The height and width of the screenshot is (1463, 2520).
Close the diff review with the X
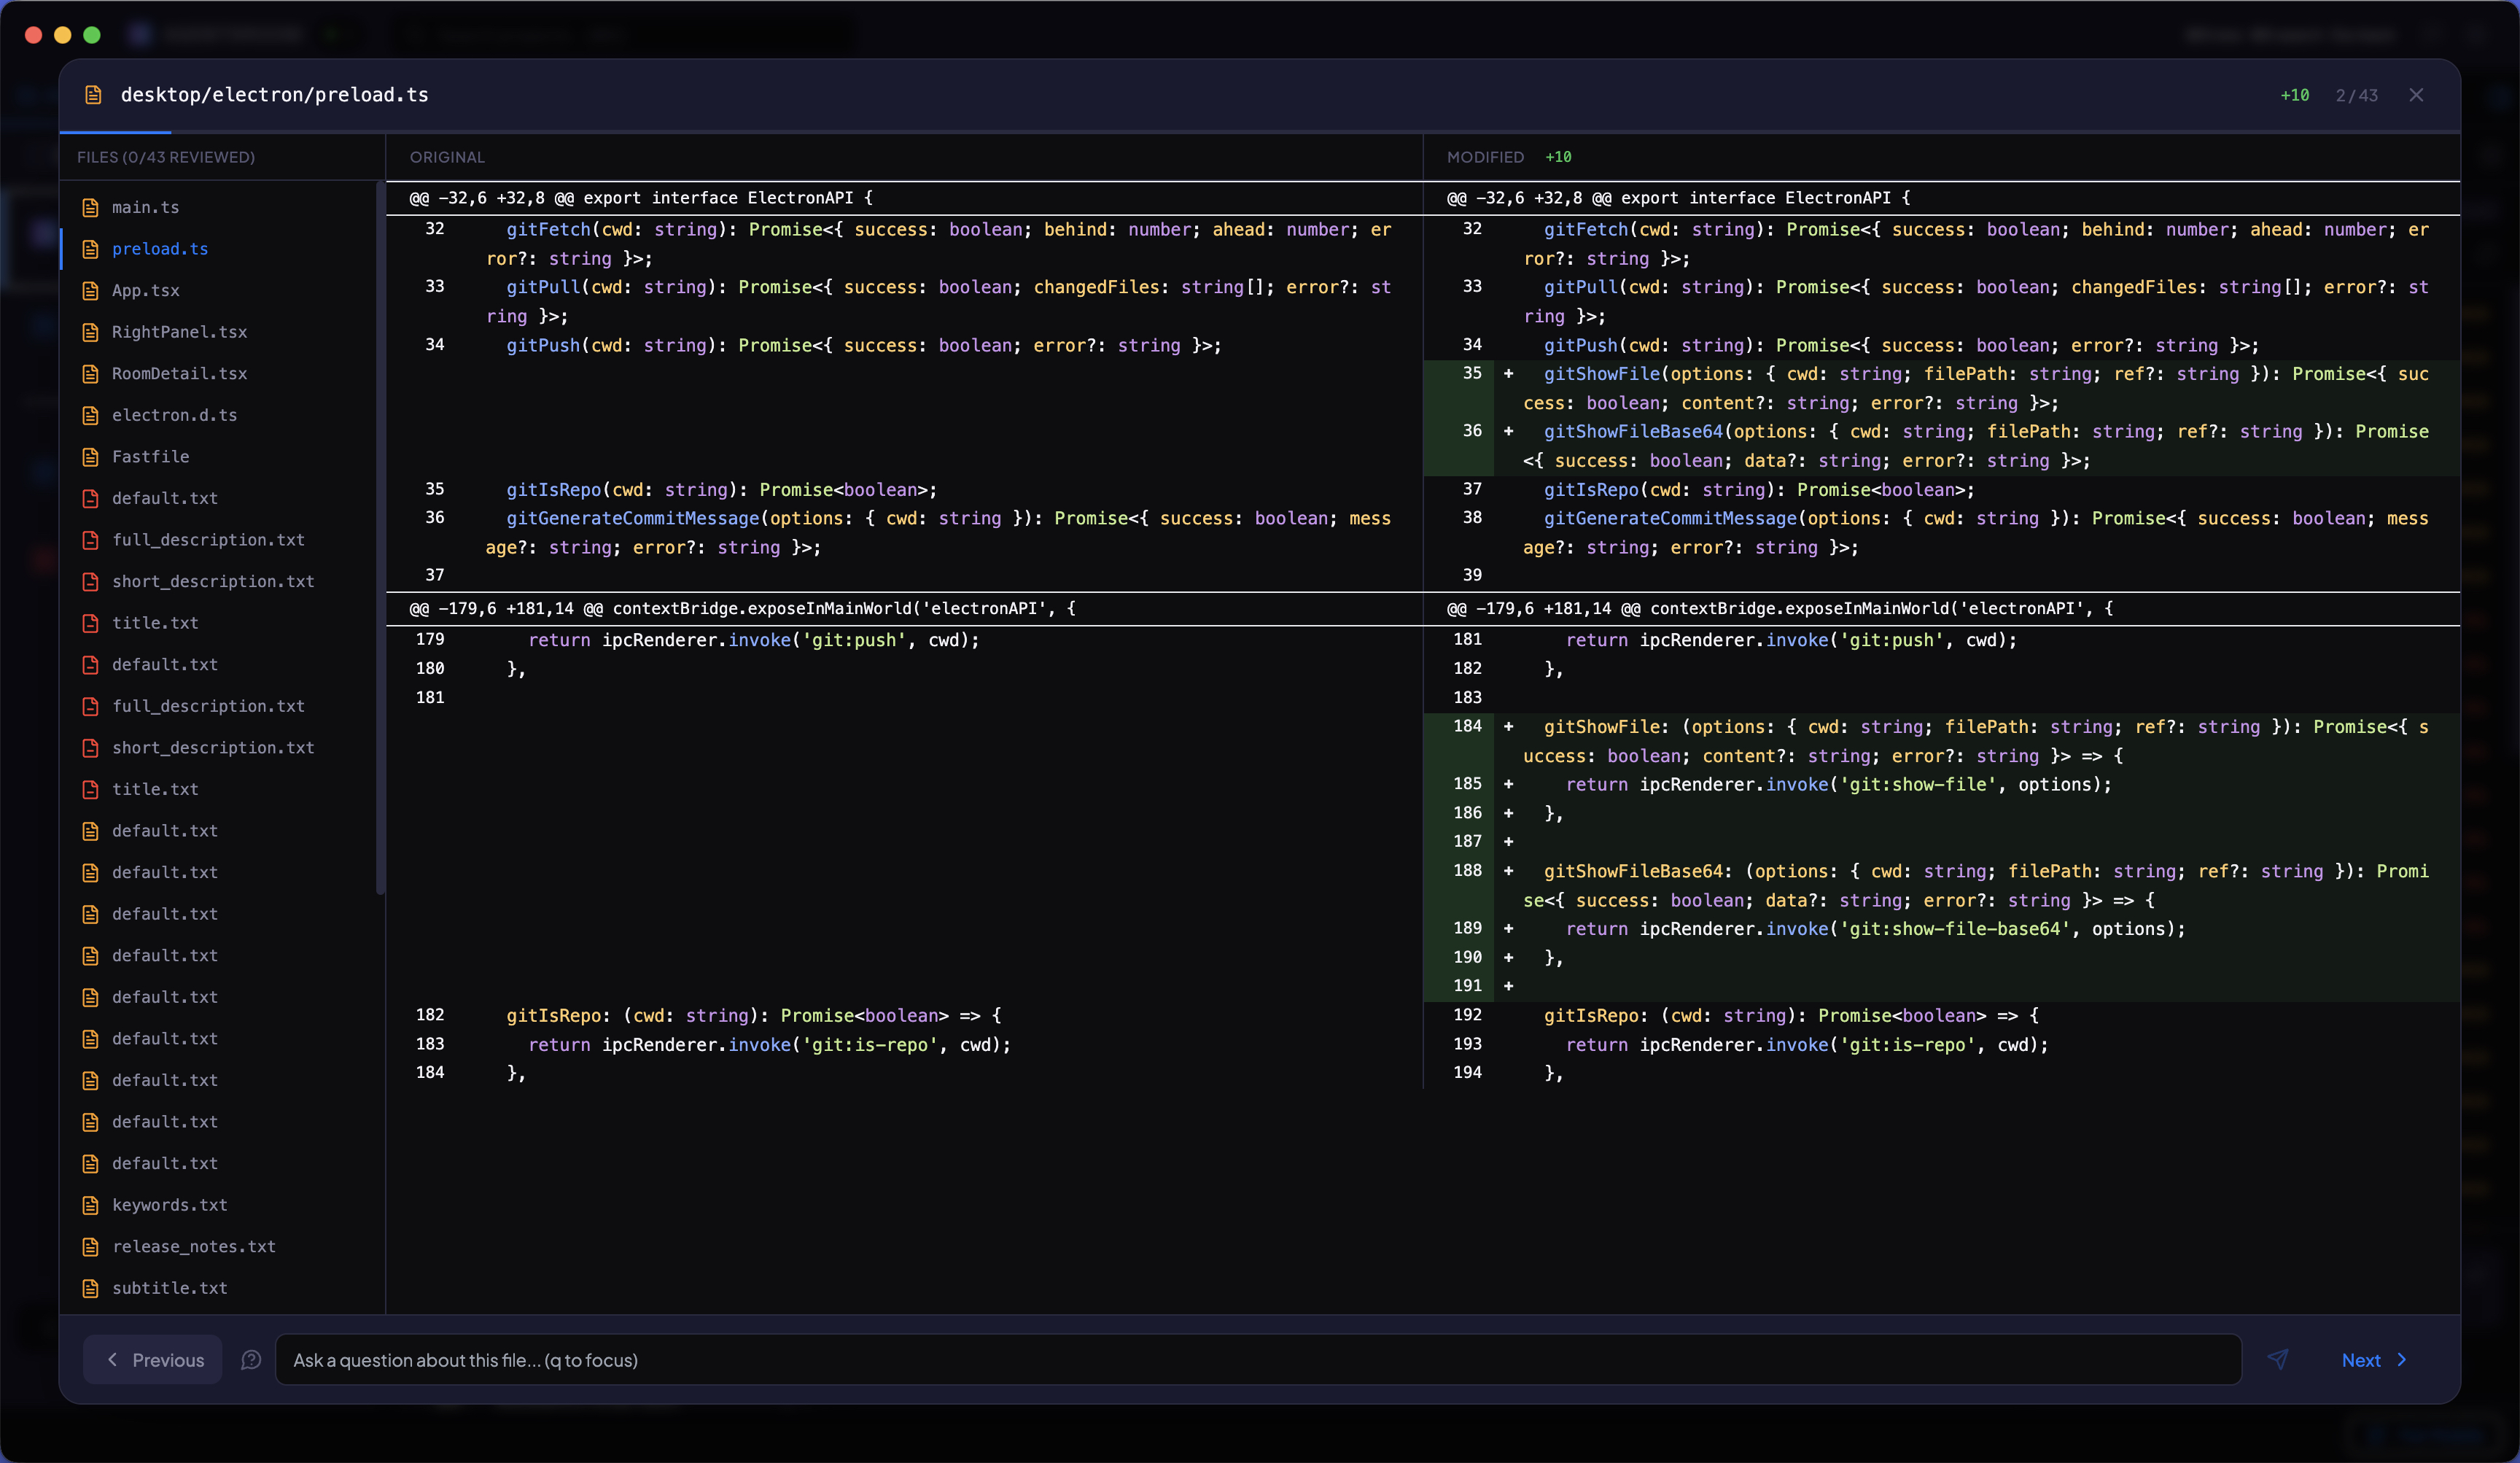[x=2417, y=95]
